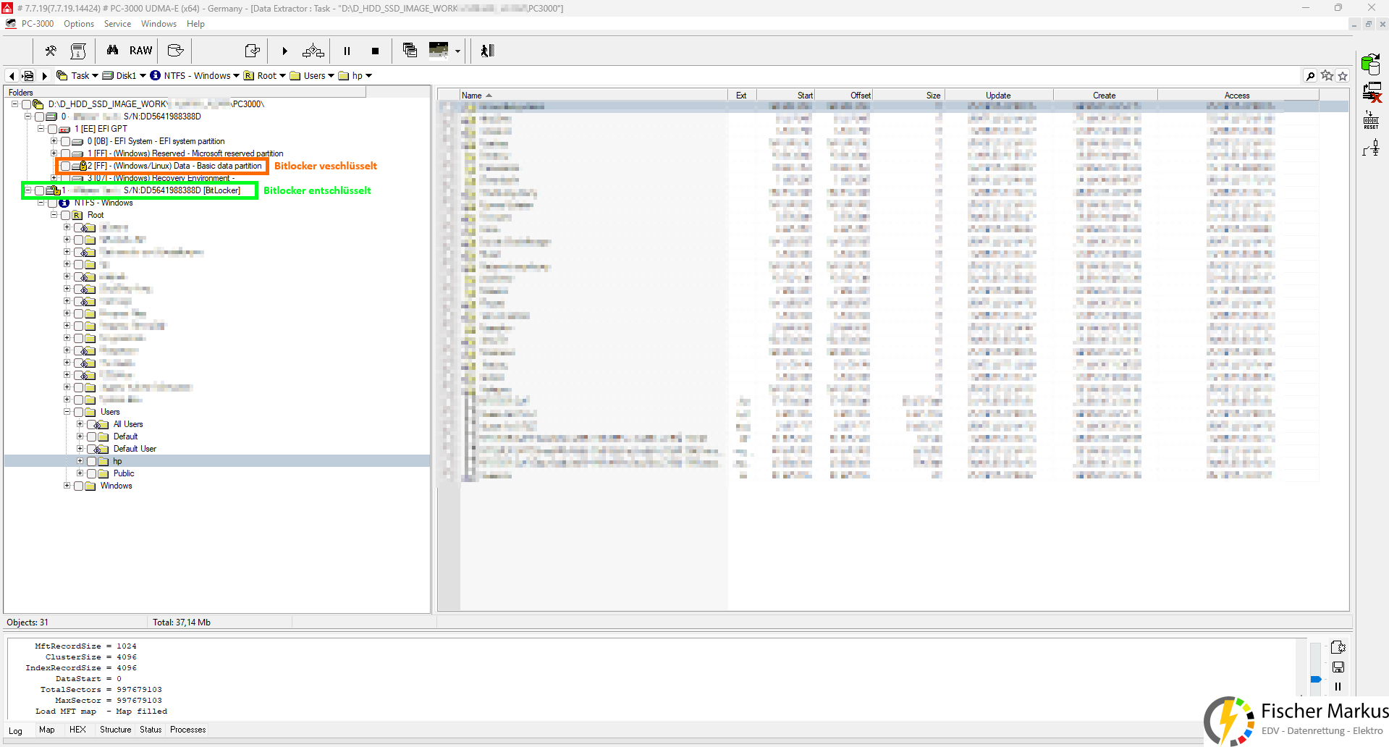Click the Size column header
The width and height of the screenshot is (1389, 747).
coord(933,96)
